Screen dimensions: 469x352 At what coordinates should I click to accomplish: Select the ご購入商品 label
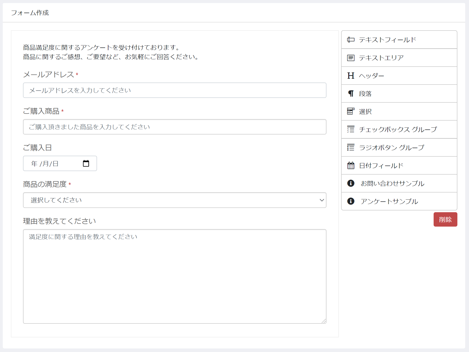pyautogui.click(x=41, y=111)
